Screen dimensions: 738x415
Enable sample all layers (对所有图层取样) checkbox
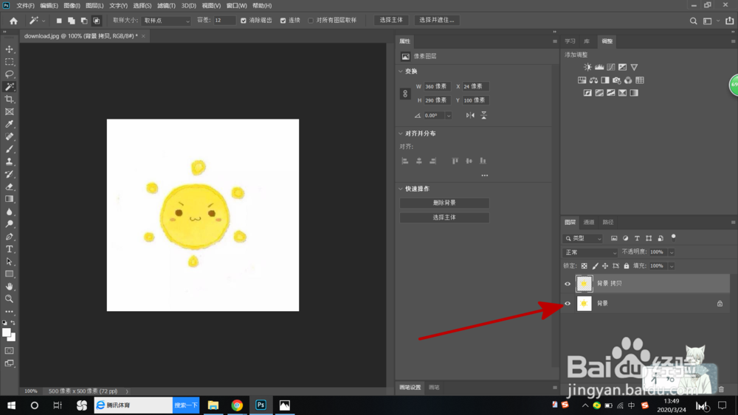[x=311, y=21]
